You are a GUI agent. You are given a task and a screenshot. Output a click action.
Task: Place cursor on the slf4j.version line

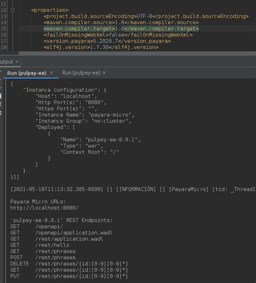click(x=101, y=48)
